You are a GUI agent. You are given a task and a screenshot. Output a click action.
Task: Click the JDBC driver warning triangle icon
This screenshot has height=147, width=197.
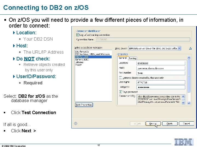pyautogui.click(x=190, y=48)
